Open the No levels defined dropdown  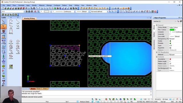tap(108, 11)
